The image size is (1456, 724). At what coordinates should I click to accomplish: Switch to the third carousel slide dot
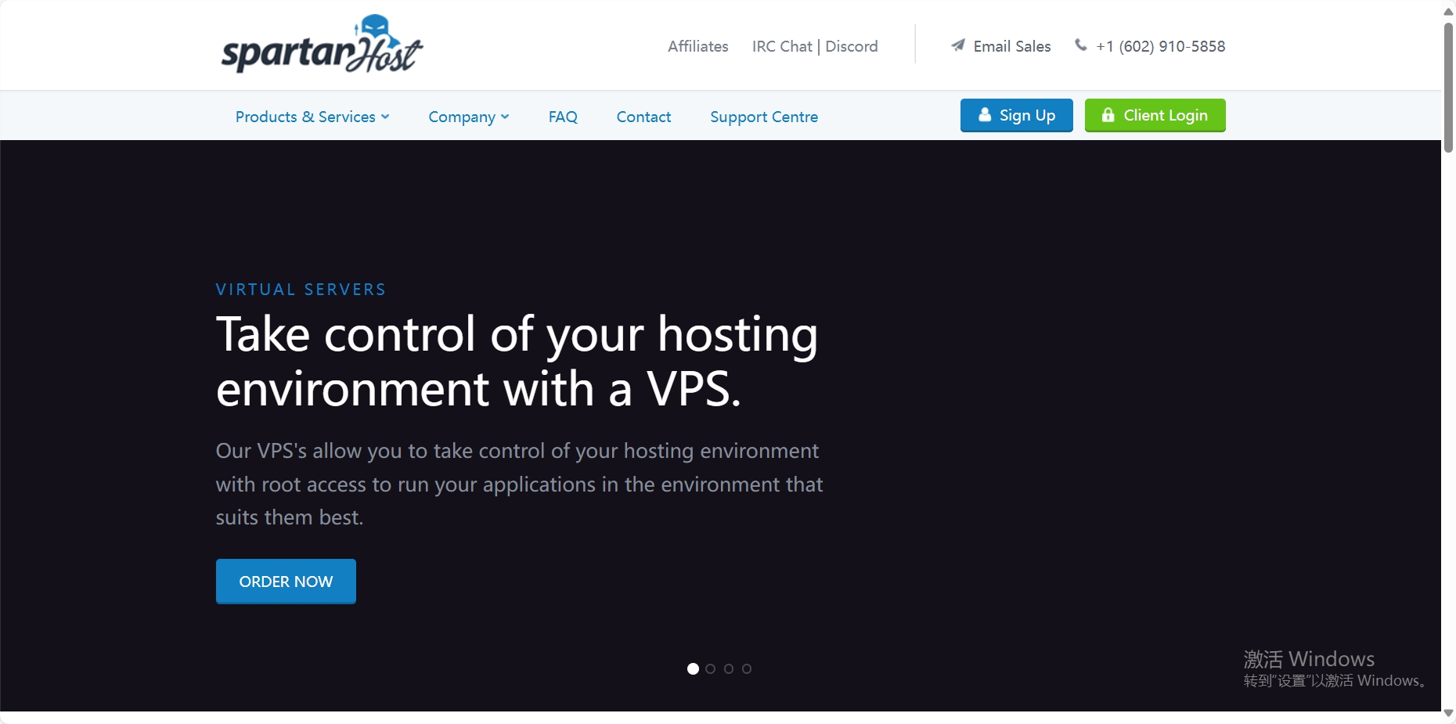(729, 668)
